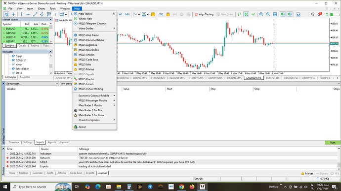The width and height of the screenshot is (341, 191).
Task: Open the Charts menu
Action: coord(42,9)
